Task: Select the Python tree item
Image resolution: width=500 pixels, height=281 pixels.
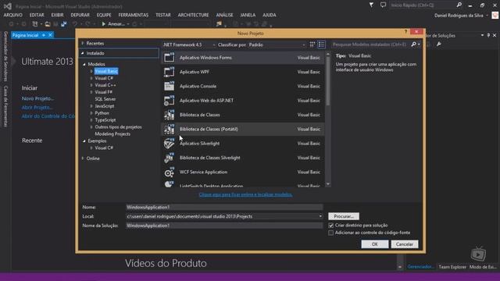Action: (102, 113)
